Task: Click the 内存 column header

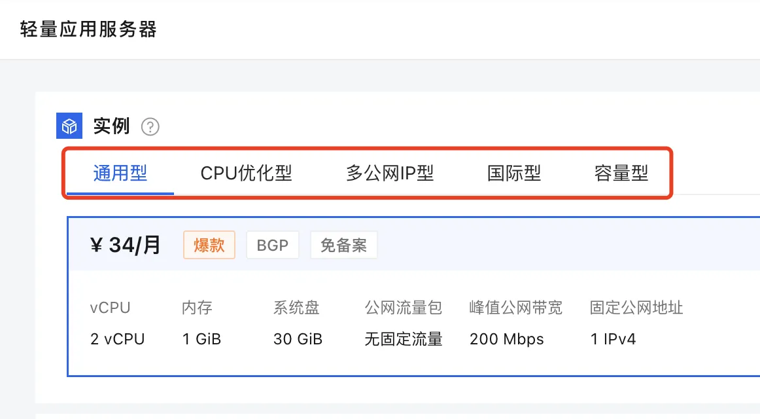Action: click(197, 308)
